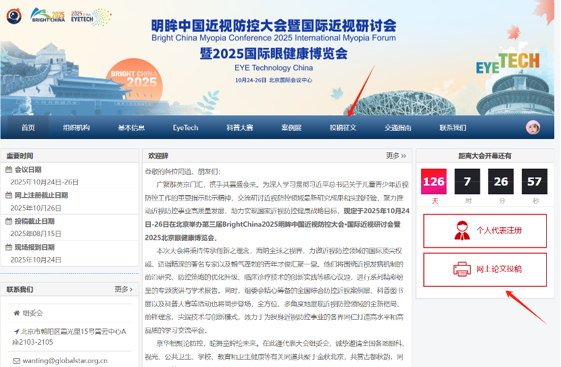
Task: Open the 投稿征文 menu item
Action: (x=343, y=128)
